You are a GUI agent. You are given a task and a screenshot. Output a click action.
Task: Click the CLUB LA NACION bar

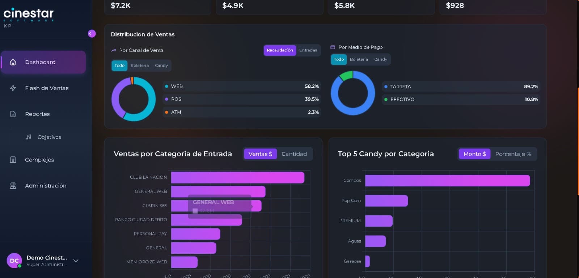237,177
